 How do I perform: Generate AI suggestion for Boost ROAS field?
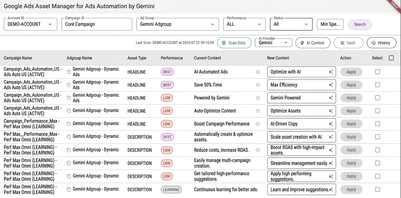331,150
